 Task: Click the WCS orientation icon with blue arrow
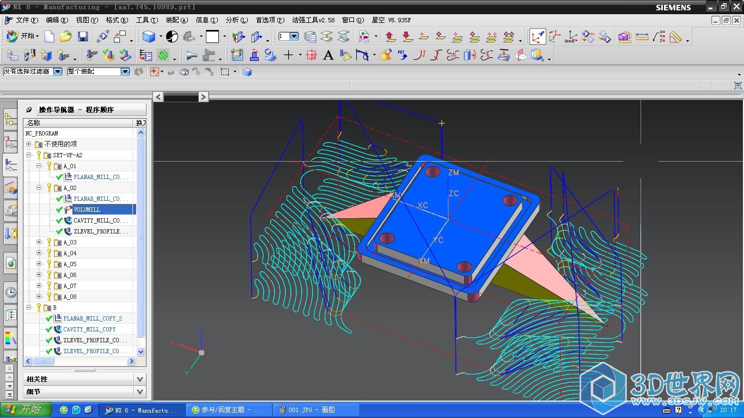[x=538, y=37]
